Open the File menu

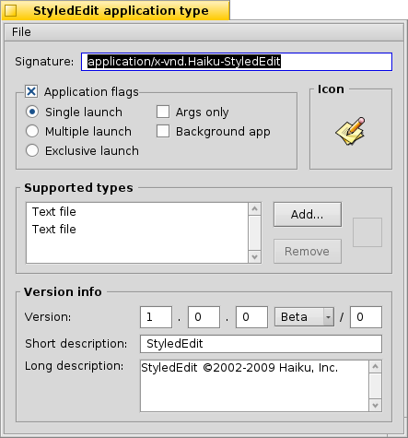point(21,32)
